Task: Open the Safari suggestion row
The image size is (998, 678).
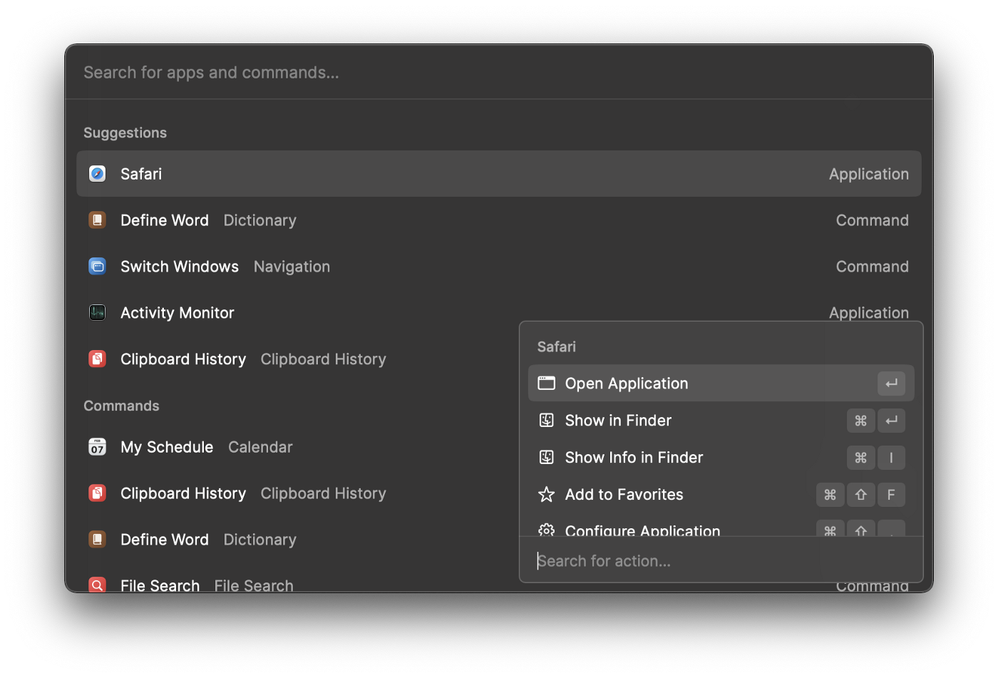Action: coord(499,174)
